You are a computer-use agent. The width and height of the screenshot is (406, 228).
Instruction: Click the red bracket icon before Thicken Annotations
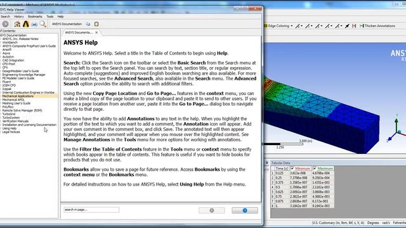[x=354, y=26]
